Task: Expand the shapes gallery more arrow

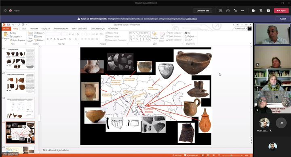Action: point(150,40)
